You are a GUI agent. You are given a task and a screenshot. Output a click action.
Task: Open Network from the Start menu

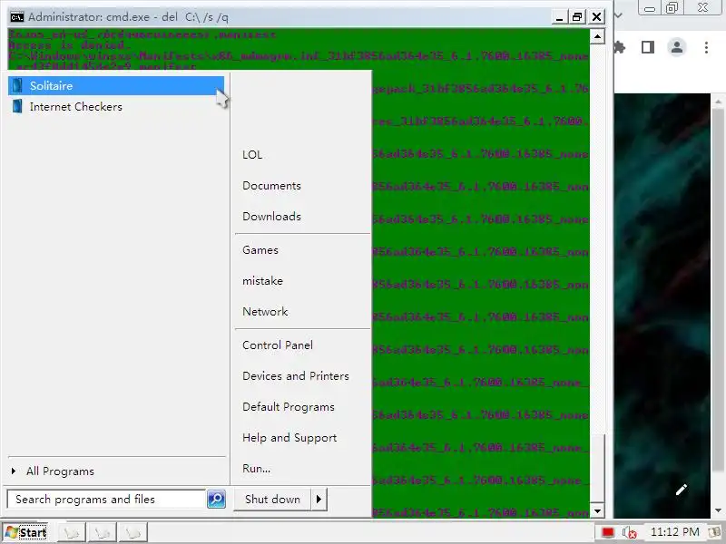point(265,312)
